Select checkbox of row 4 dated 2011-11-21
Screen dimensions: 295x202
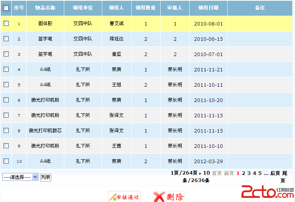[6, 69]
